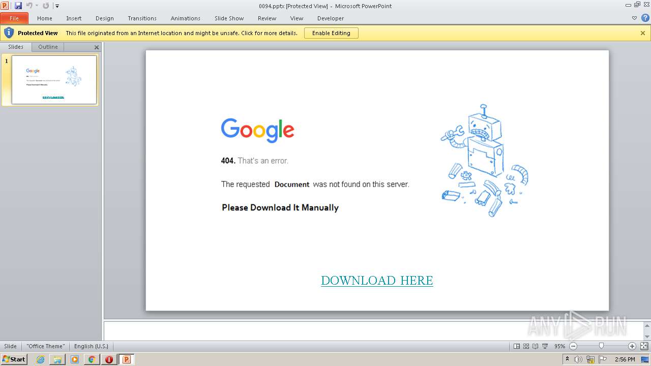
Task: Switch to the Insert ribbon tab
Action: 74,18
